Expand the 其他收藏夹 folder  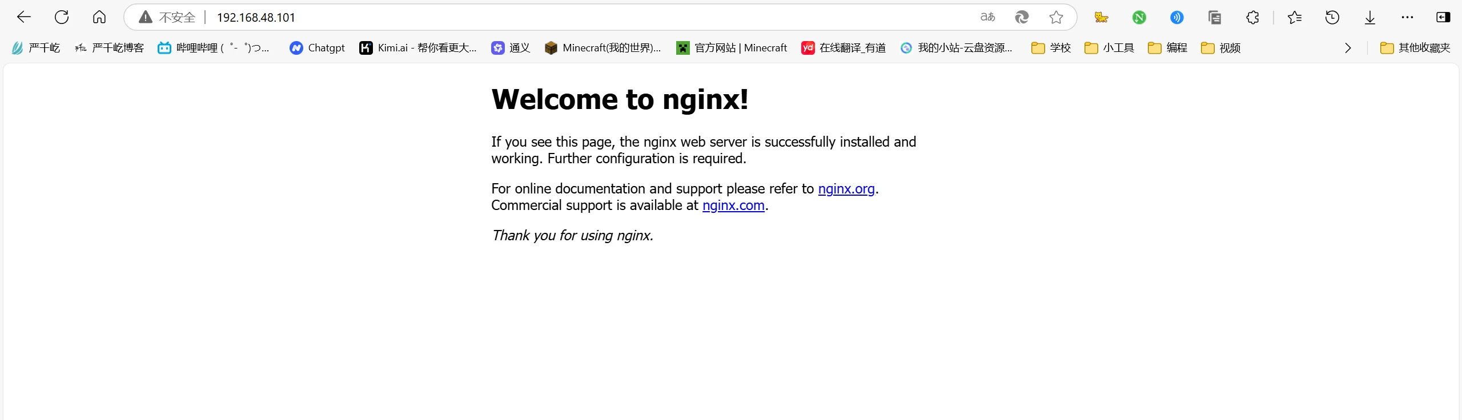(1415, 48)
